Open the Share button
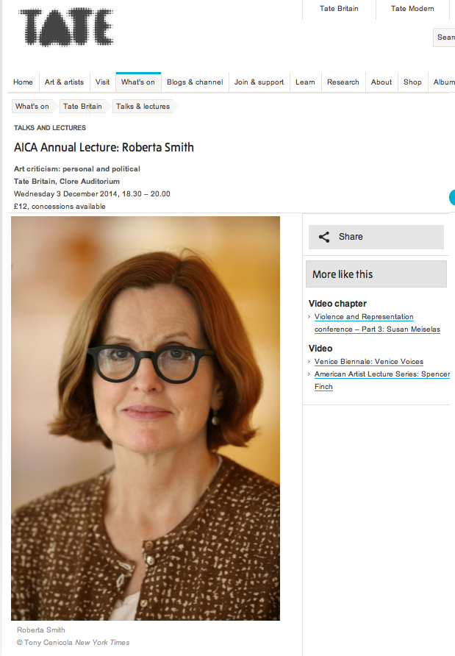The height and width of the screenshot is (656, 455). [376, 238]
